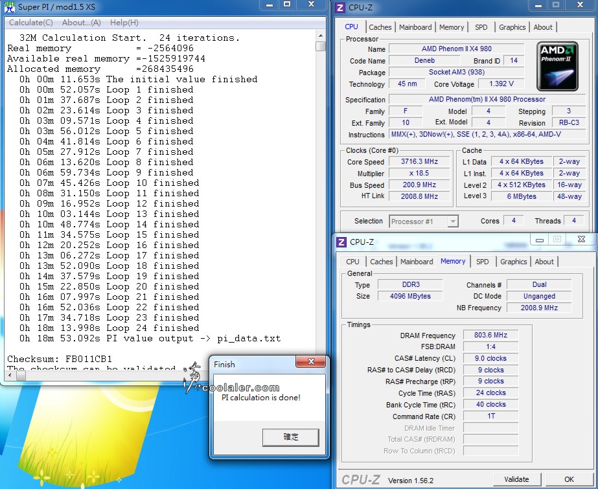Click the OK button in CPU-Z
Image resolution: width=598 pixels, height=489 pixels.
(569, 479)
